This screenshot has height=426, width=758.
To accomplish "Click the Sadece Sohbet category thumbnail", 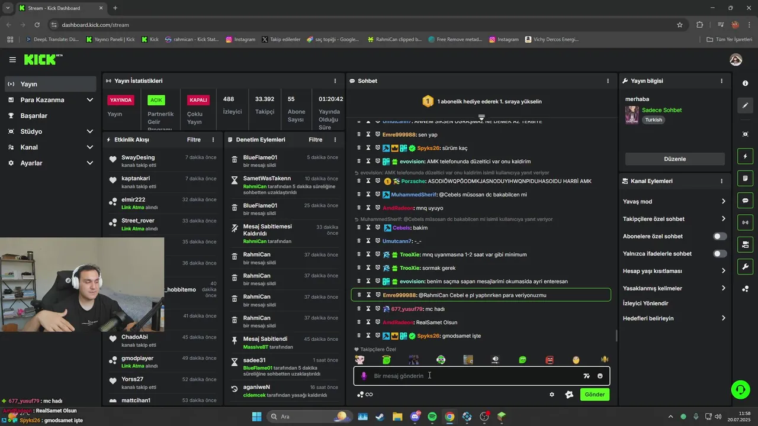I will coord(632,115).
